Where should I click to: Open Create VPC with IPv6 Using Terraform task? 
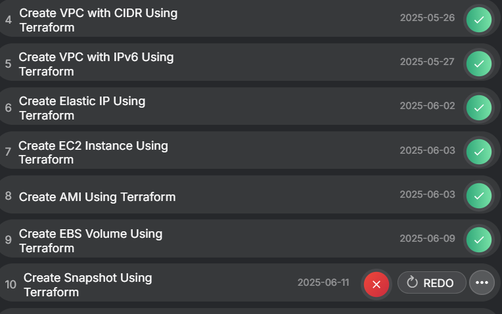(x=96, y=64)
